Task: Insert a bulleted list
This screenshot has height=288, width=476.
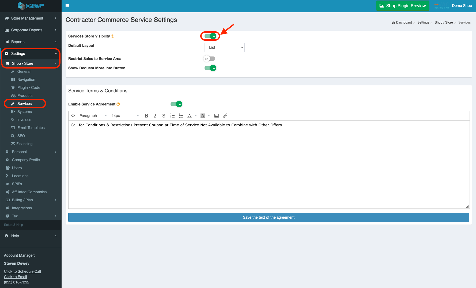Action: 181,116
